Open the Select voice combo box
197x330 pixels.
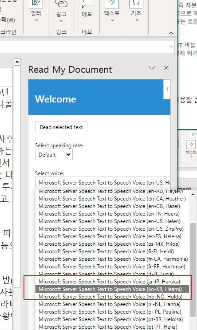(x=103, y=182)
